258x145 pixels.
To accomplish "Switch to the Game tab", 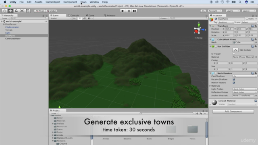I will tap(90, 15).
